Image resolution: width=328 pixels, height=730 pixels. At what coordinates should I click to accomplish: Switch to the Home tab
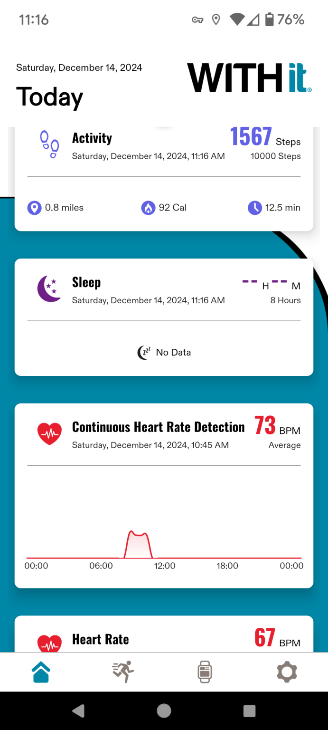click(x=41, y=672)
